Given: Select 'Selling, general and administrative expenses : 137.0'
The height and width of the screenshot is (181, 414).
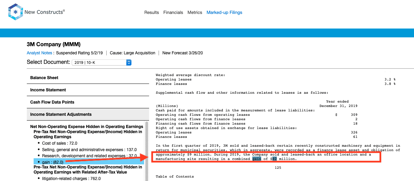Looking at the screenshot, I should click(x=89, y=150).
